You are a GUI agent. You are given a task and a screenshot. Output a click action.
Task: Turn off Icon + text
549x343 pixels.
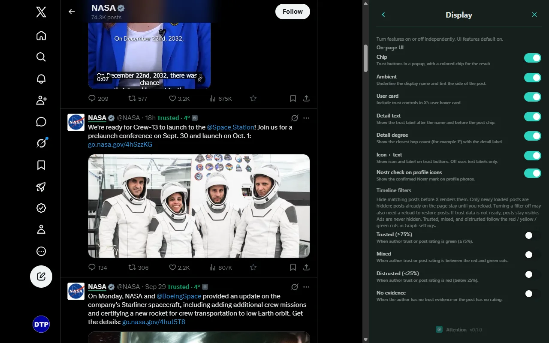click(x=532, y=156)
